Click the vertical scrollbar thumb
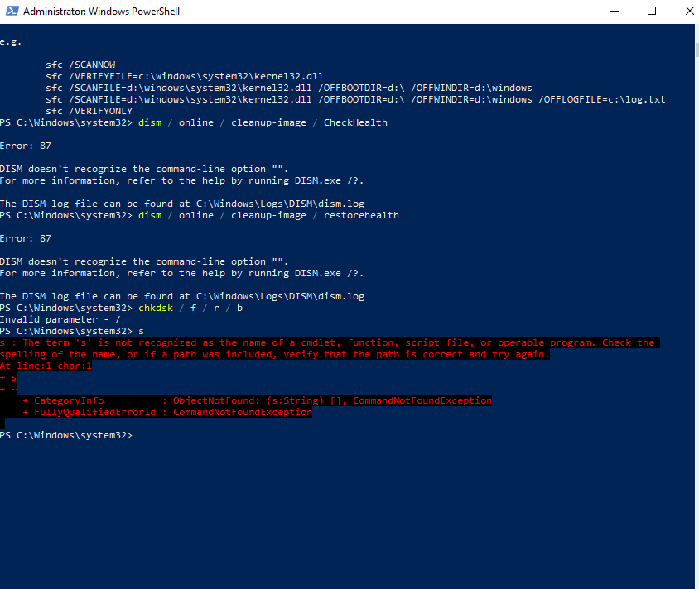 pos(697,50)
